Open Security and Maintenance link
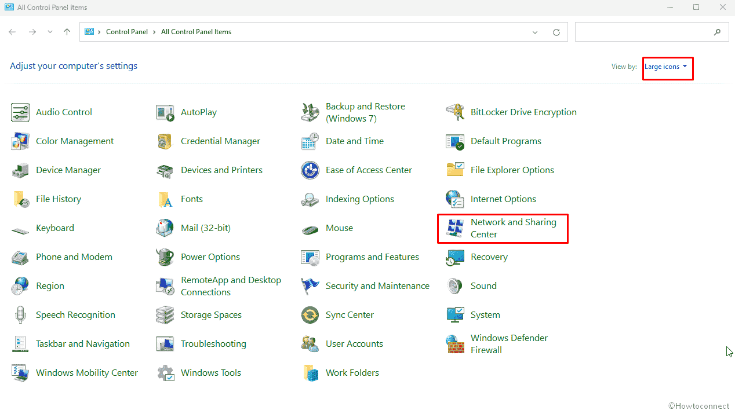The height and width of the screenshot is (414, 735). (377, 286)
